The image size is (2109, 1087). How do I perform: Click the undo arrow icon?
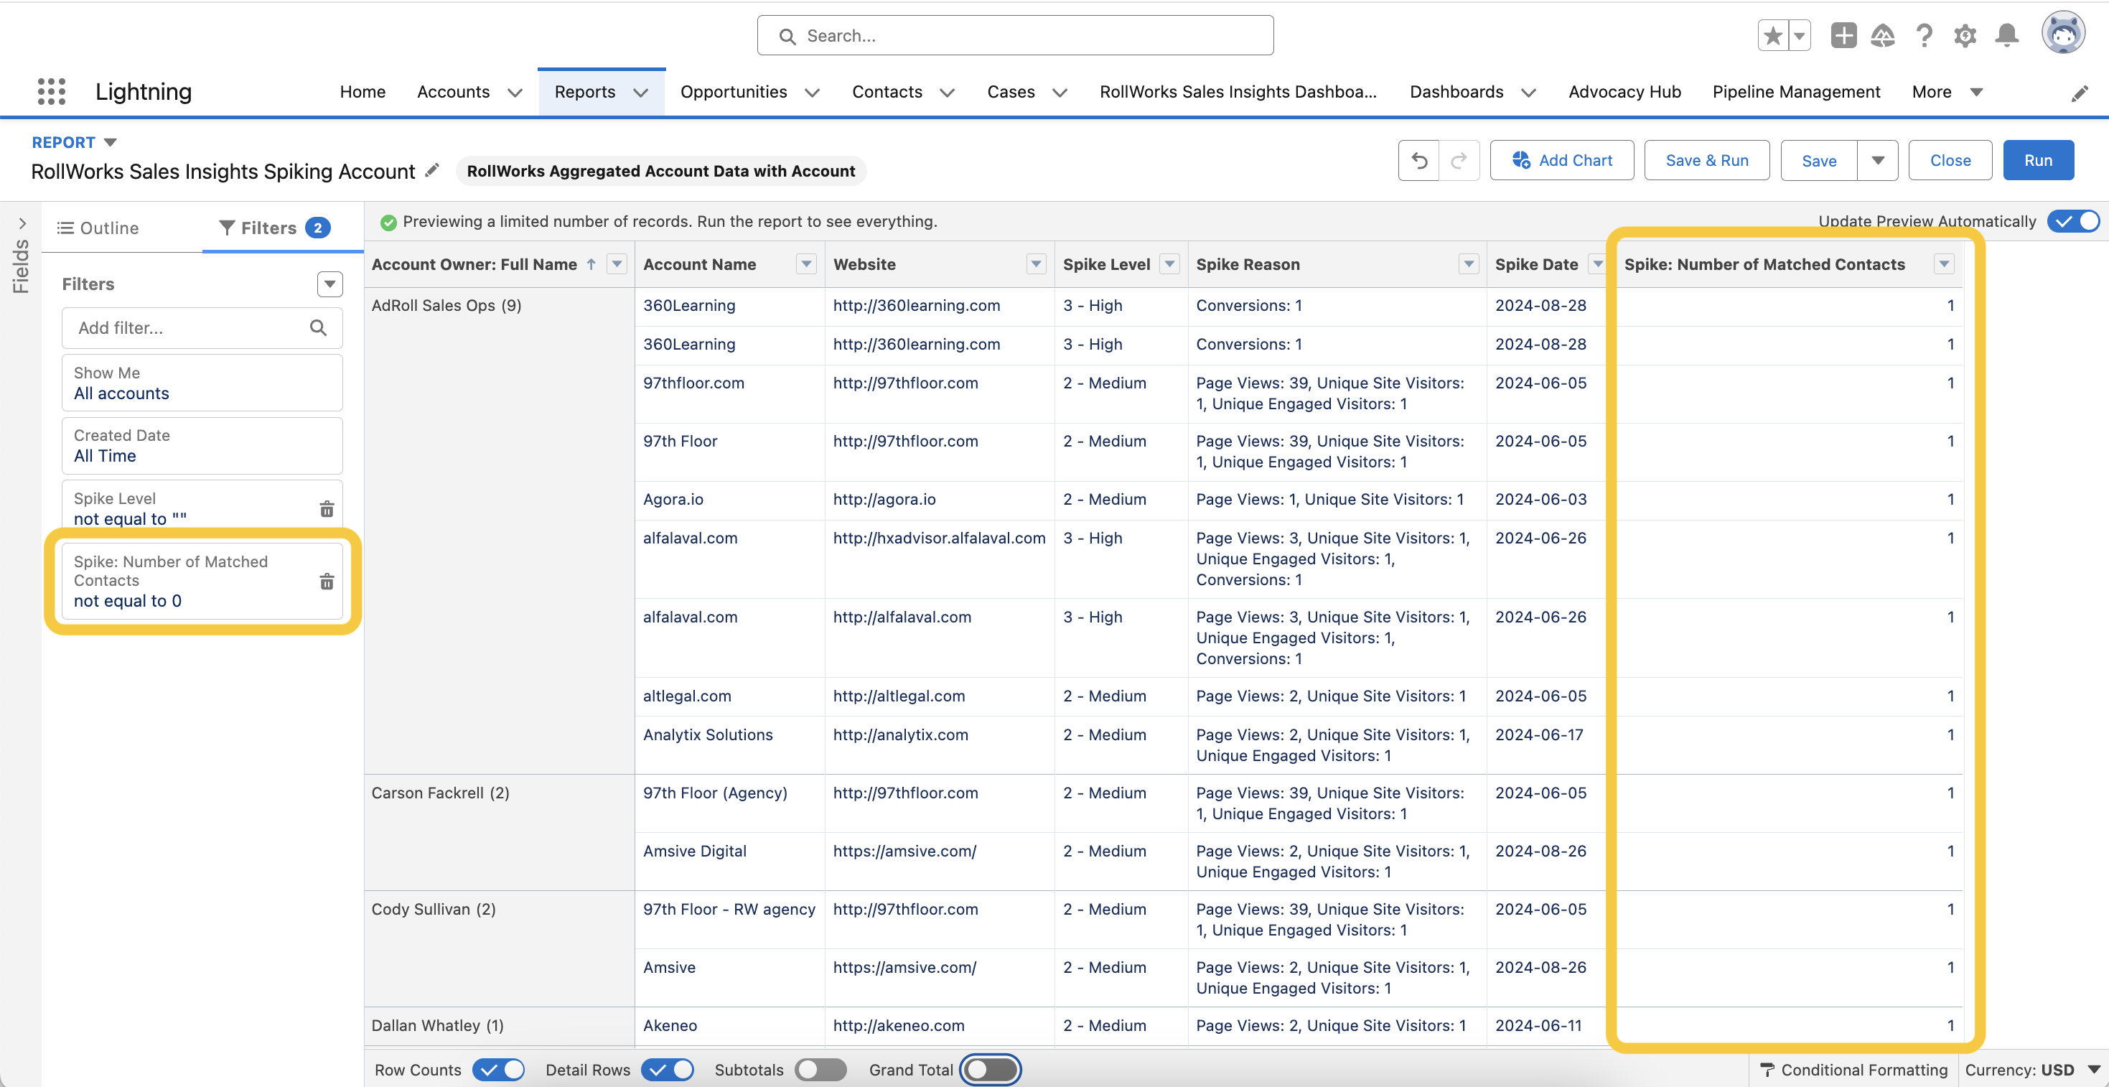(x=1419, y=161)
